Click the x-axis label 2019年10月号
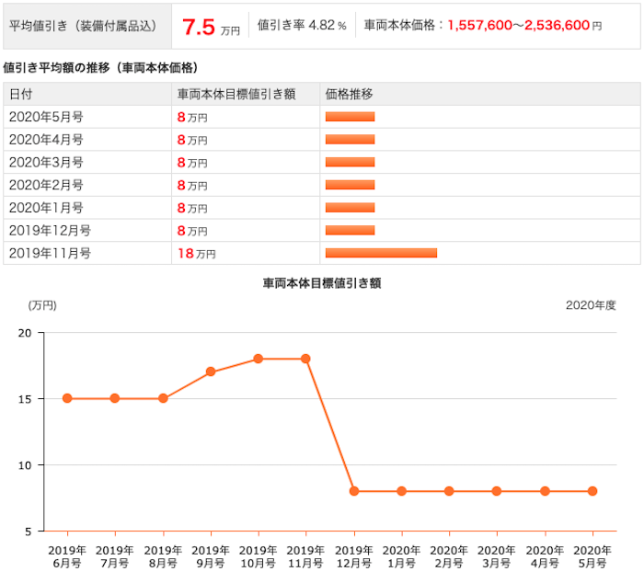This screenshot has height=583, width=644. tap(259, 556)
